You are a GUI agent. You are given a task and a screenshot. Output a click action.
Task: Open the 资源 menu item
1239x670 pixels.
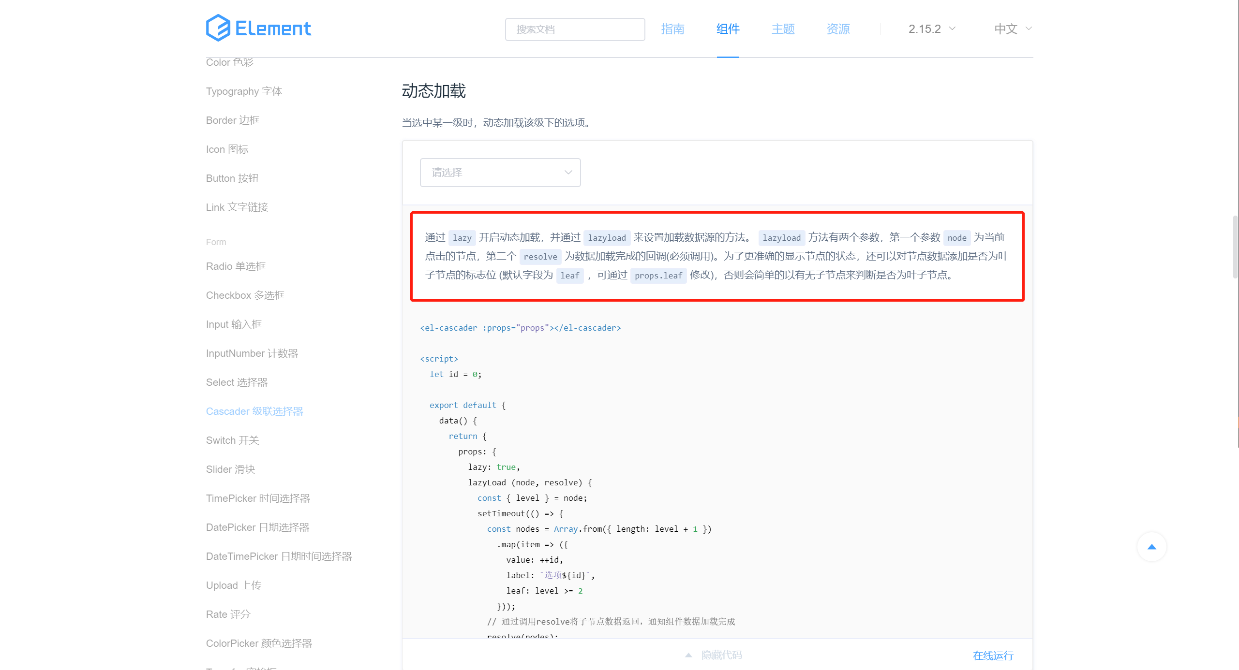pos(838,29)
